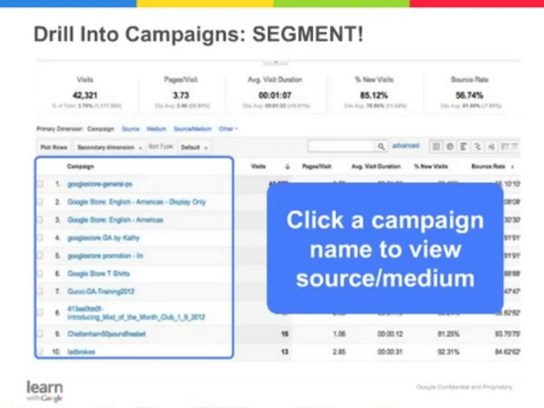The height and width of the screenshot is (408, 544).
Task: Click the 00:00:12 duration cell
Action: coord(390,334)
